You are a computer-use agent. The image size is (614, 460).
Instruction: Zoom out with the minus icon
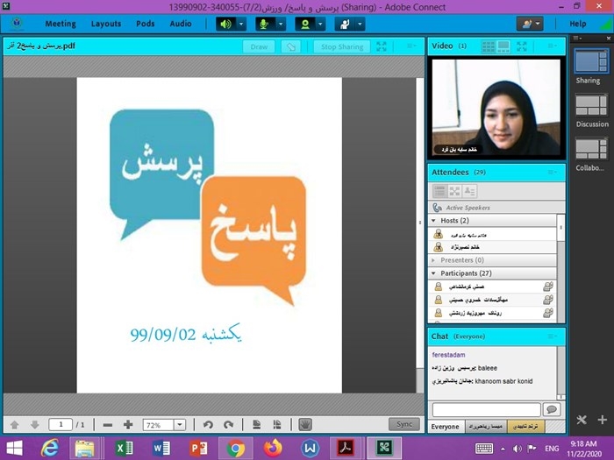108,424
